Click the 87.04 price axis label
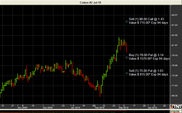 pyautogui.click(x=174, y=25)
